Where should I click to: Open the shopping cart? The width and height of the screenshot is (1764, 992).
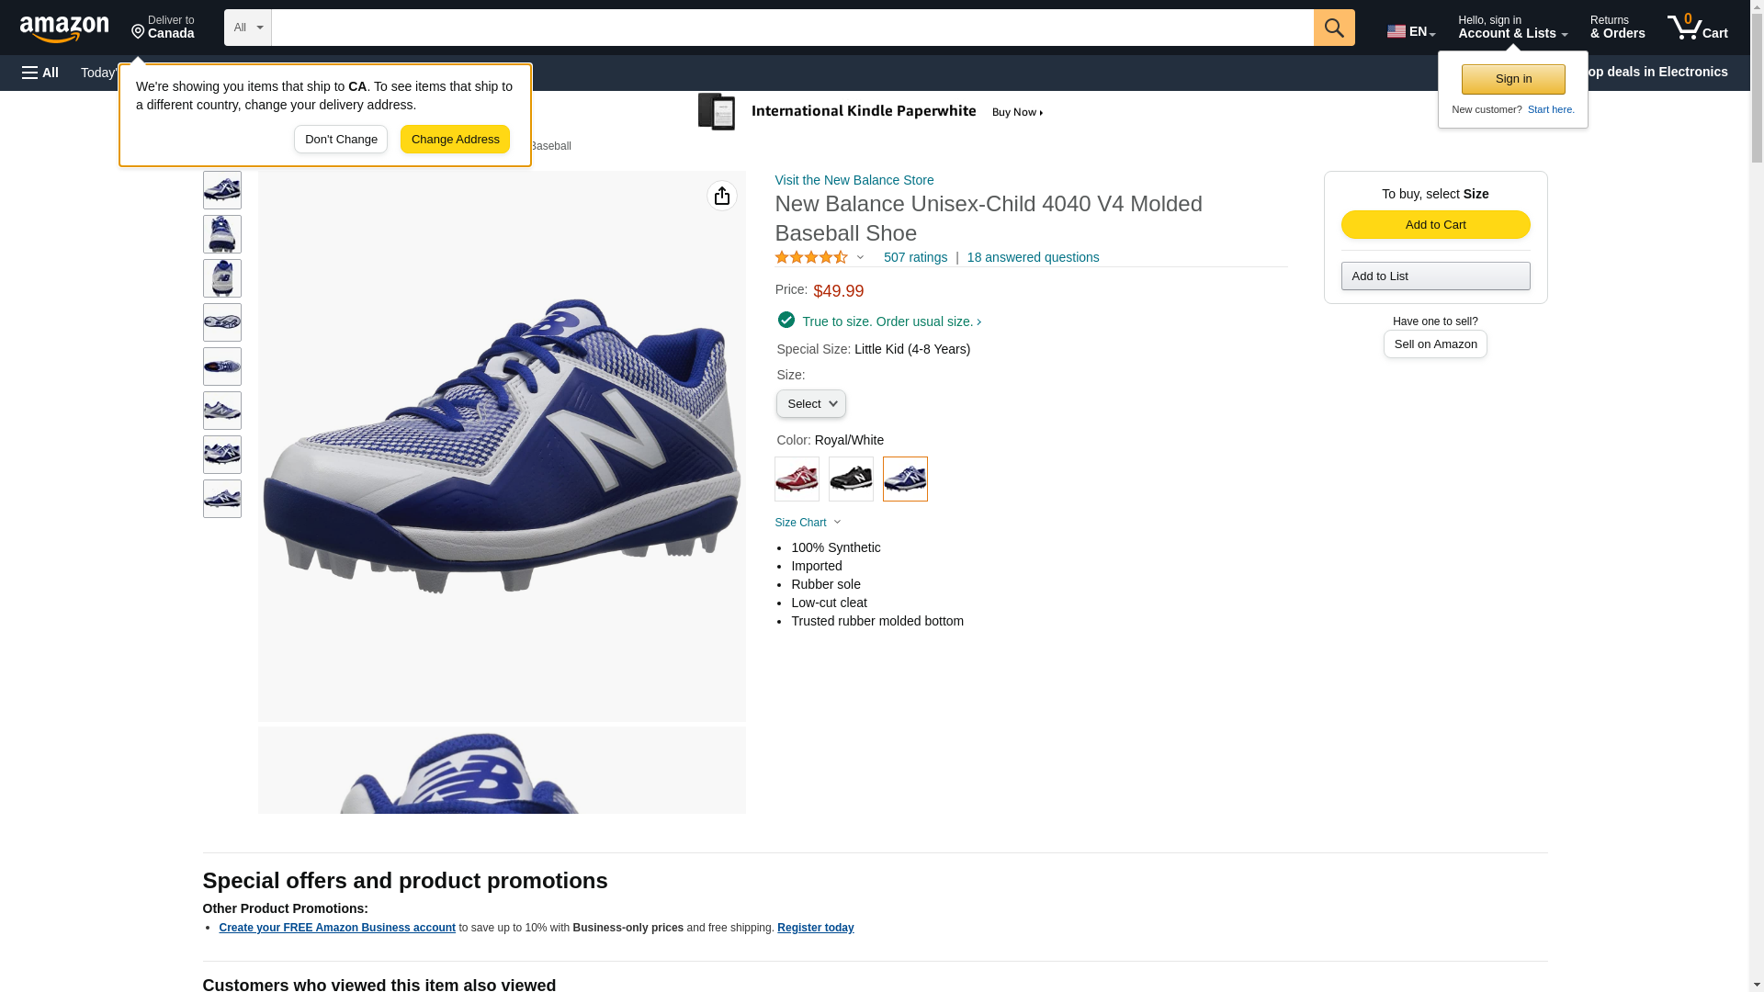(x=1697, y=28)
